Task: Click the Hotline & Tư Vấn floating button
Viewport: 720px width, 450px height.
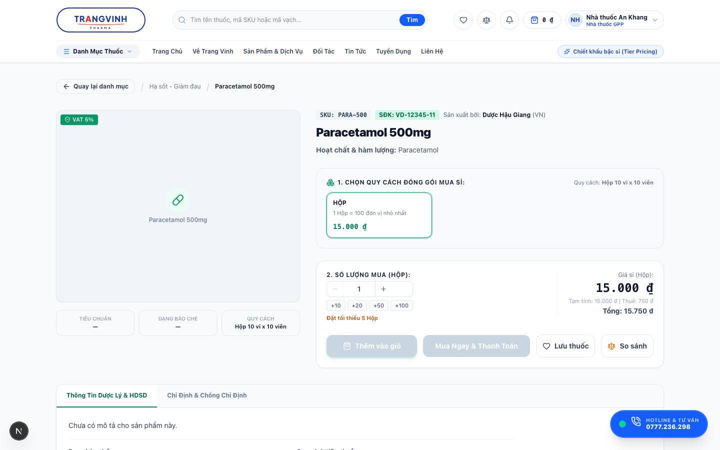Action: (x=659, y=424)
